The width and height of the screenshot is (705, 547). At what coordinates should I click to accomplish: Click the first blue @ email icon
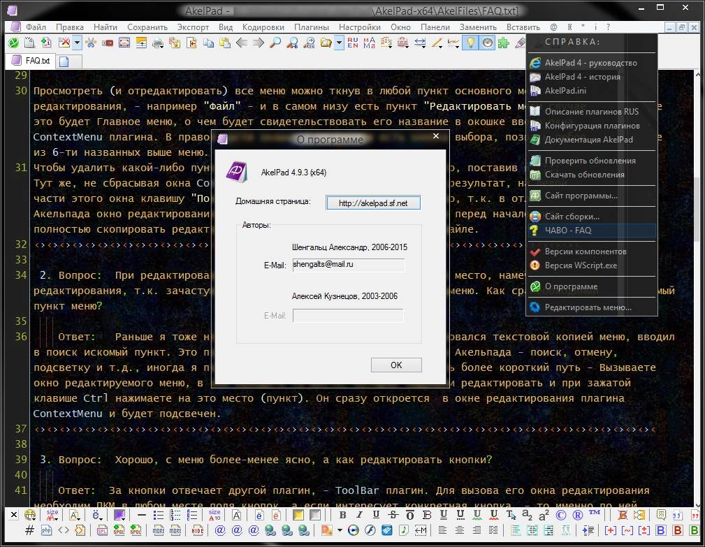(x=220, y=530)
